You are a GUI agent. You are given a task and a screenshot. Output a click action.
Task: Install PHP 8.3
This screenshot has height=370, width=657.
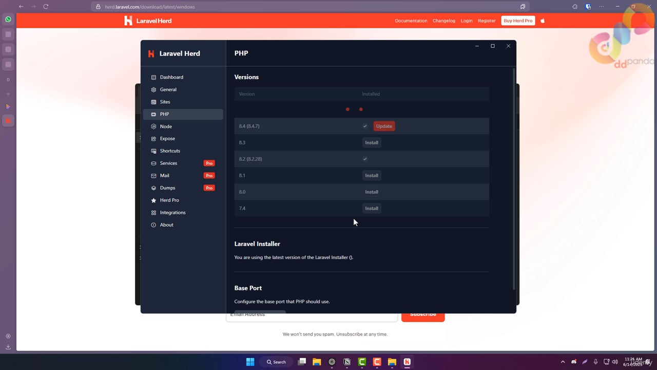point(372,143)
